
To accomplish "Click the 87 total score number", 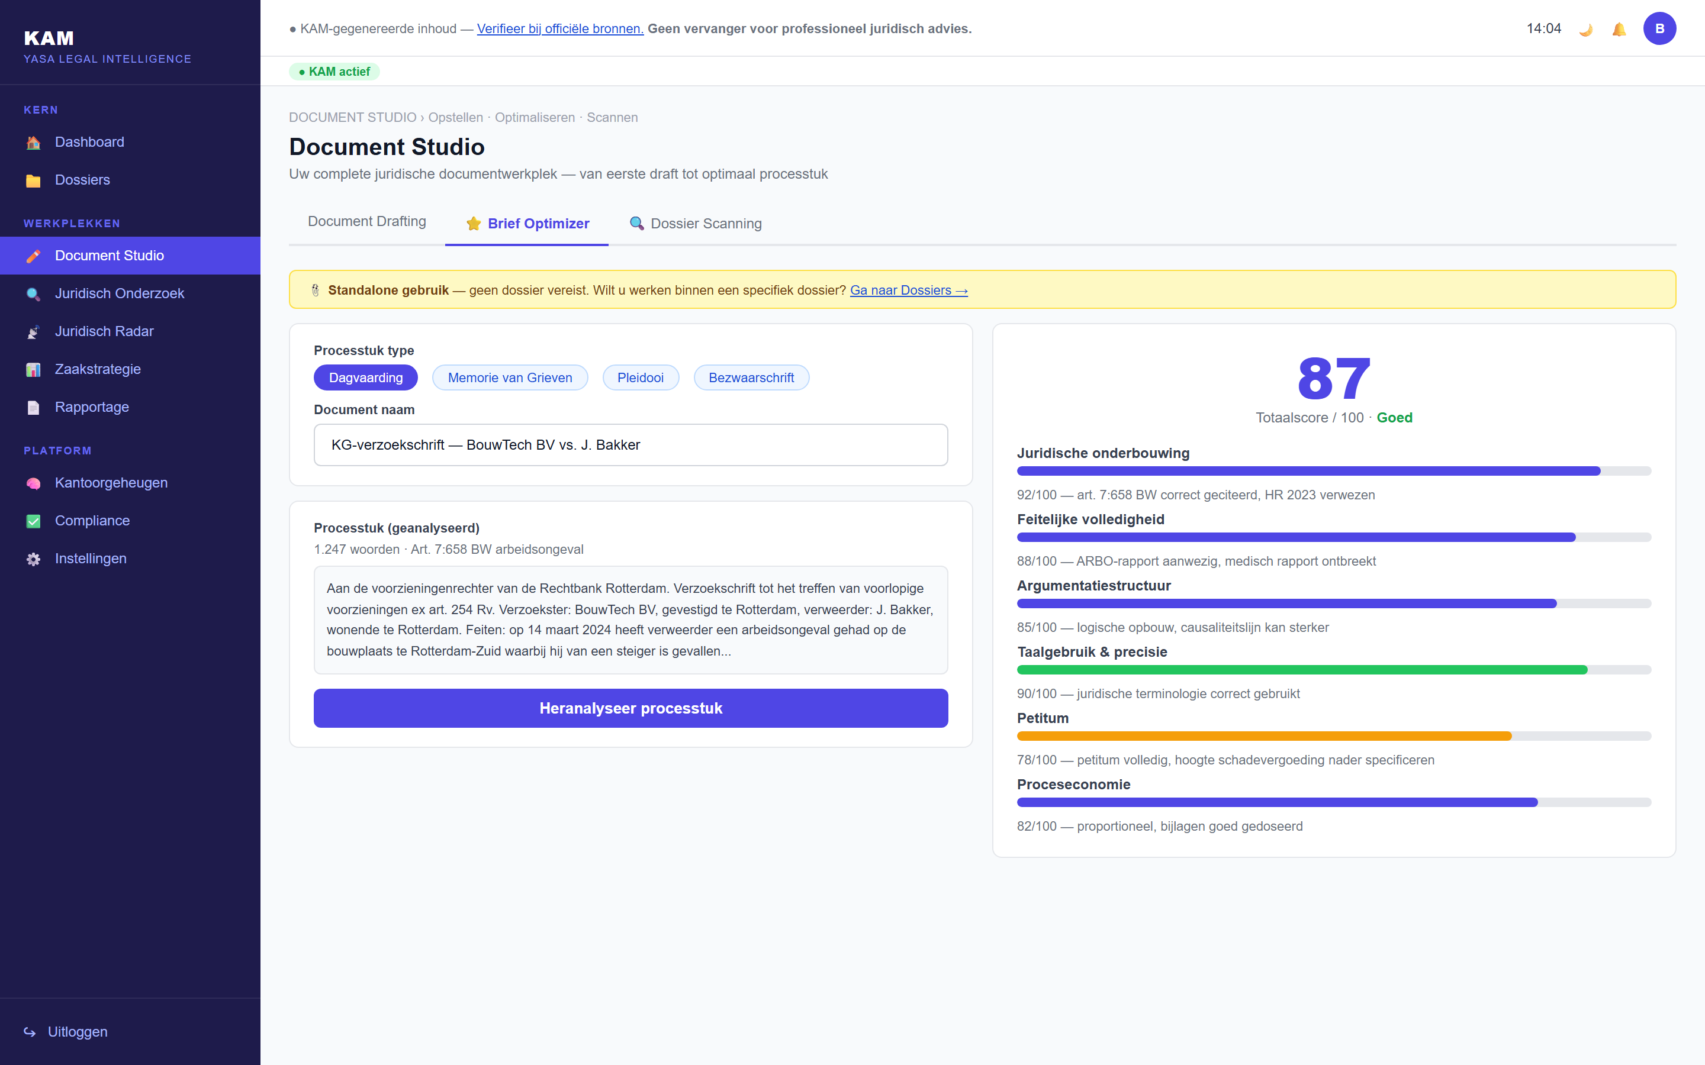I will 1334,379.
